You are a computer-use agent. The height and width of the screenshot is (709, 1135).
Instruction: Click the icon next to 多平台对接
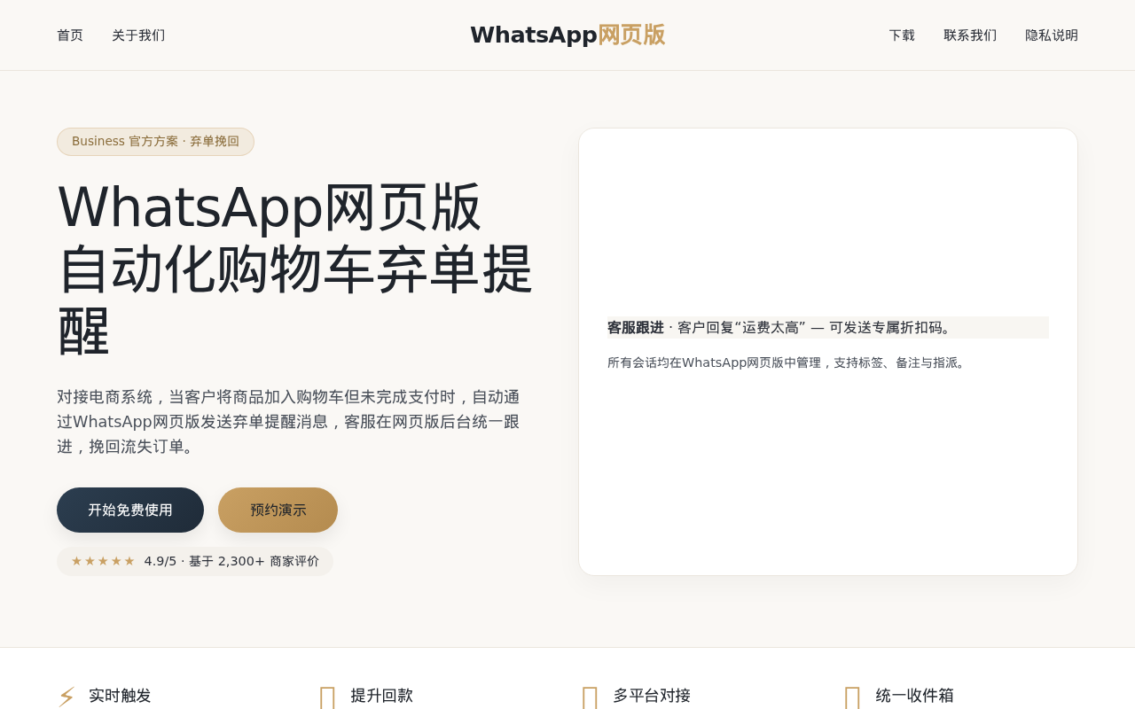click(x=590, y=697)
